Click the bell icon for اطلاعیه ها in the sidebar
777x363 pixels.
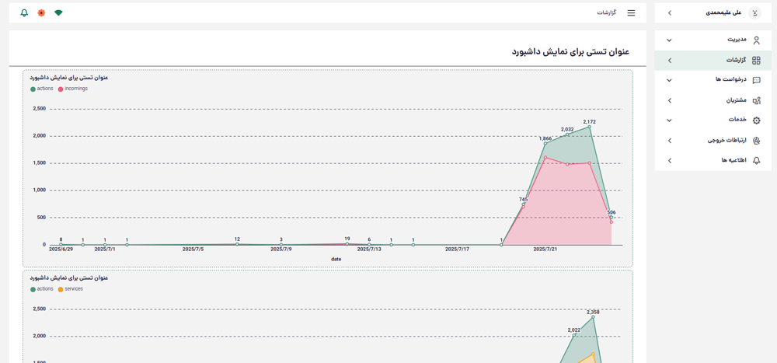[x=756, y=160]
